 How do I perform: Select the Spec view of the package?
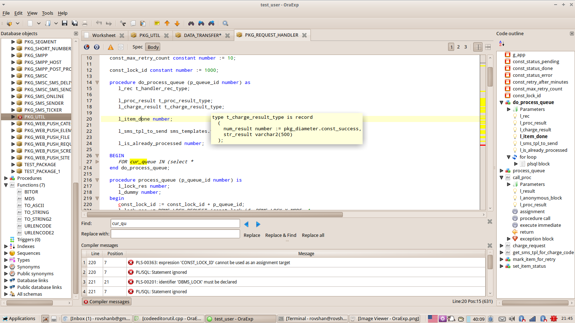click(x=137, y=47)
